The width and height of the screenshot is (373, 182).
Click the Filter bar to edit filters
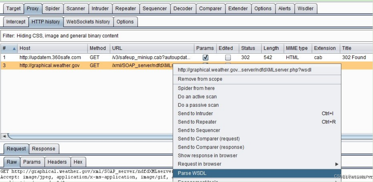139,36
